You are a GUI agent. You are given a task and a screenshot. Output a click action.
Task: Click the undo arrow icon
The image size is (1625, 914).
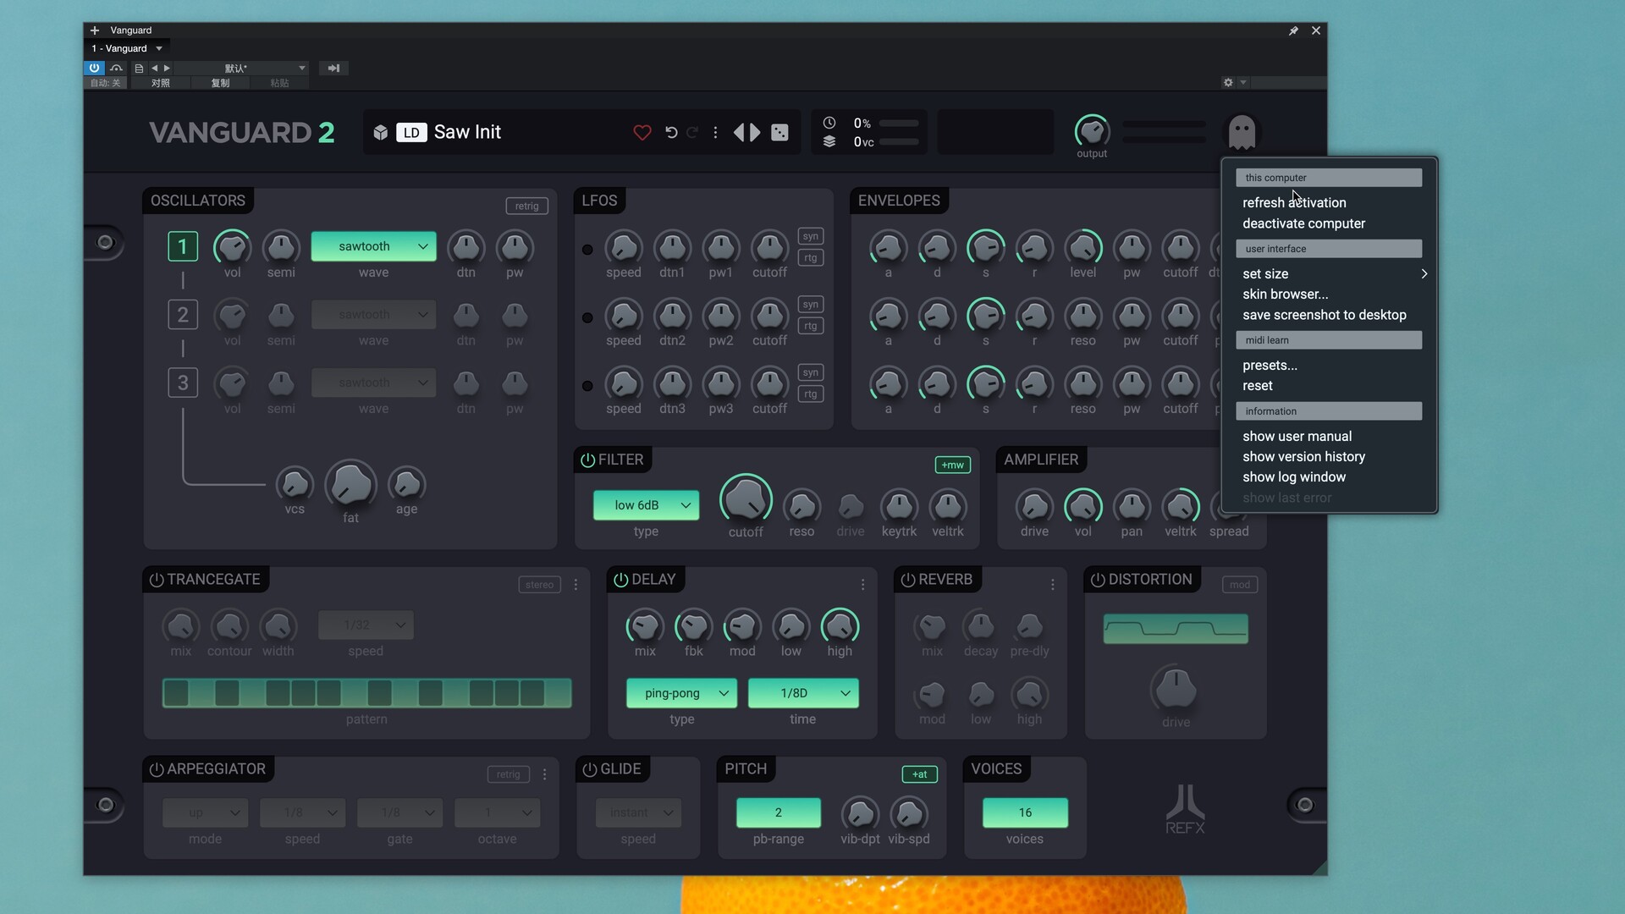671,132
